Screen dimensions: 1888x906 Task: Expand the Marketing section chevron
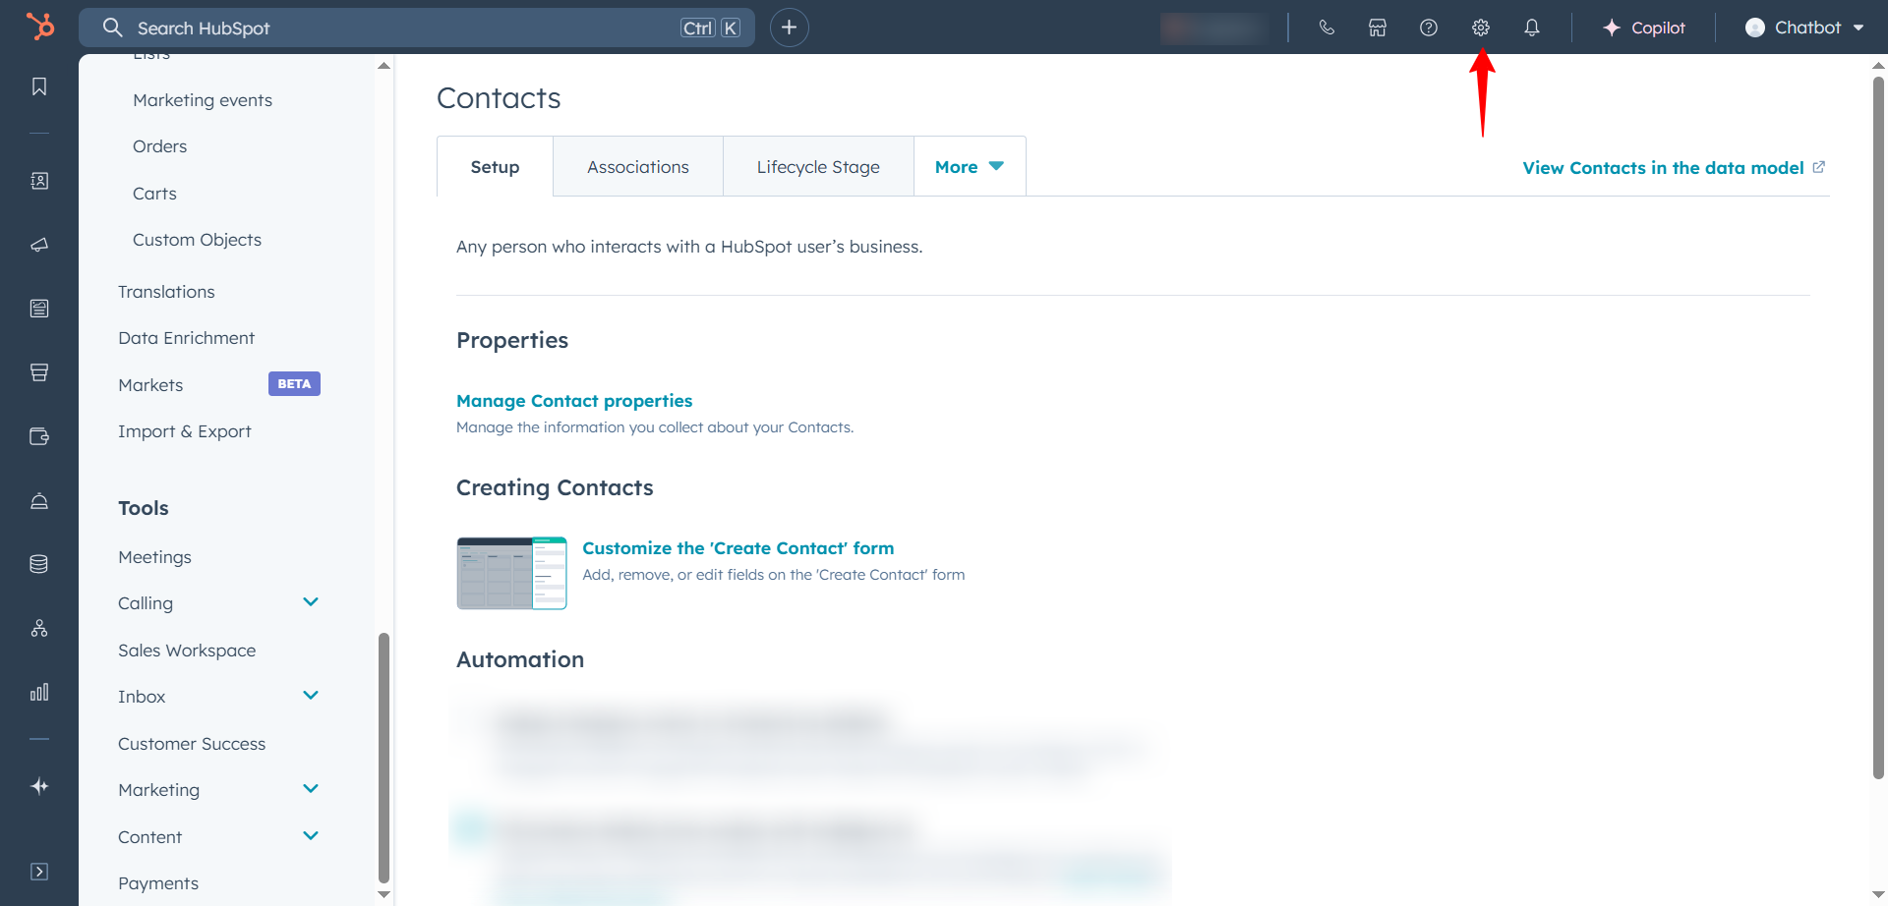311,789
